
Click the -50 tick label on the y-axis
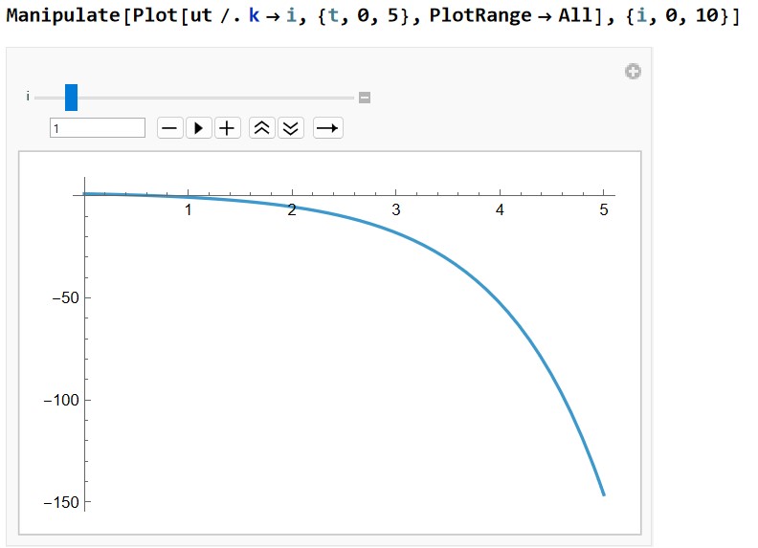pos(65,297)
